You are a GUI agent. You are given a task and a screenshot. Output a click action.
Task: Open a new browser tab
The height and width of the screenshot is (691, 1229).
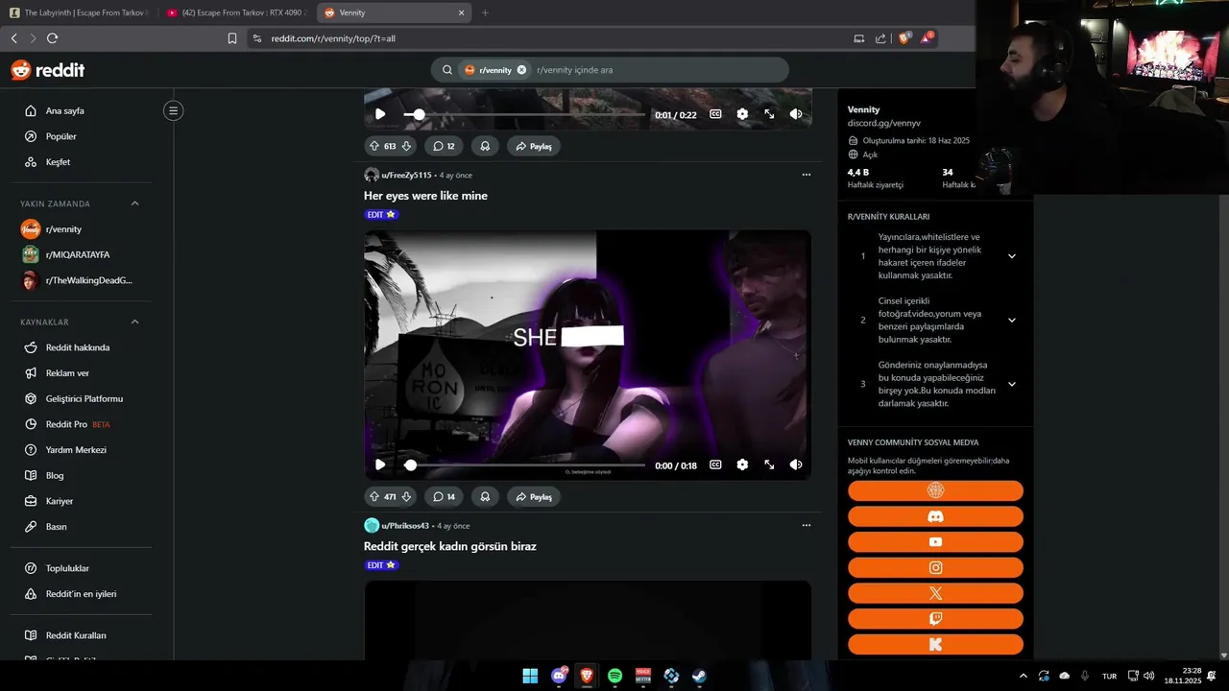pyautogui.click(x=485, y=12)
